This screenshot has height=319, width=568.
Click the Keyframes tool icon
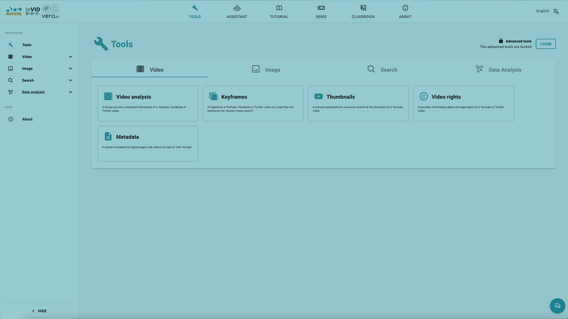[213, 96]
